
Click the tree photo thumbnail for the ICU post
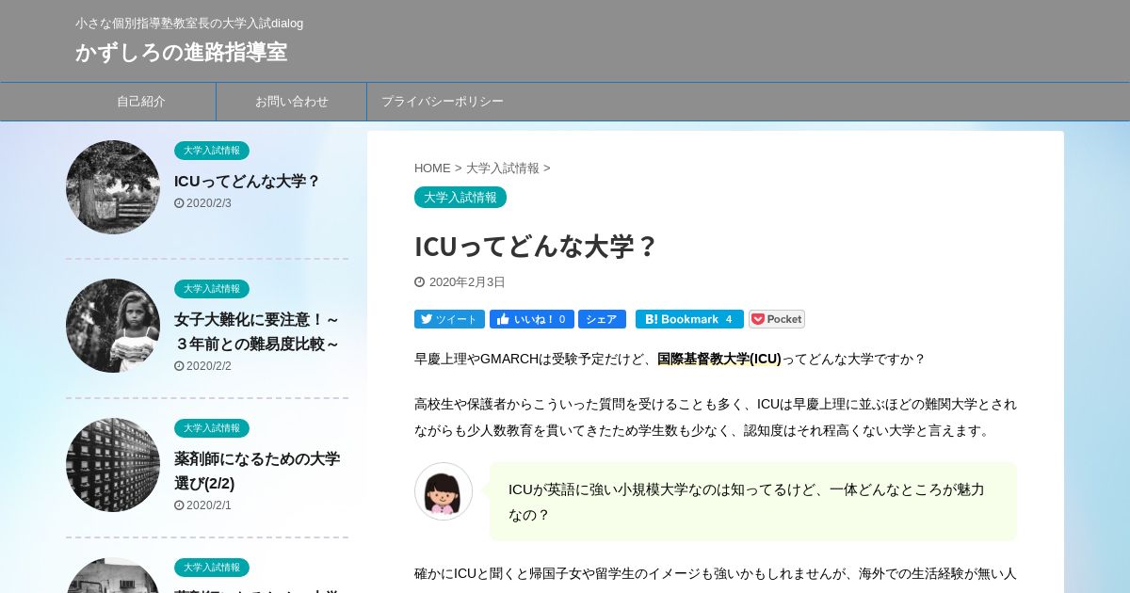[x=113, y=187]
